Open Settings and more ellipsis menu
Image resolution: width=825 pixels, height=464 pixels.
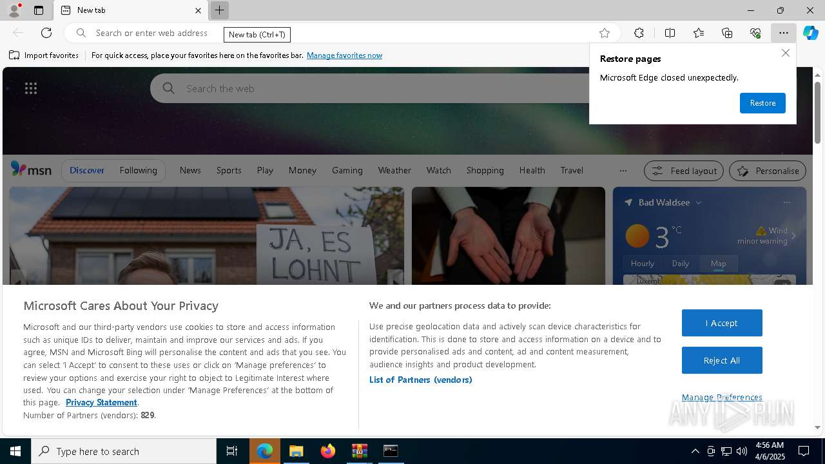point(783,33)
